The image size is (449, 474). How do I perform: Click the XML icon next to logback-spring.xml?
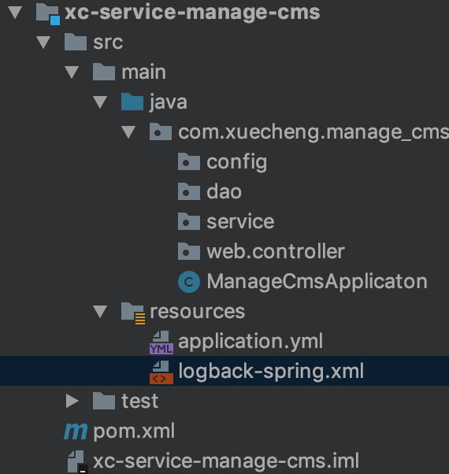click(161, 372)
